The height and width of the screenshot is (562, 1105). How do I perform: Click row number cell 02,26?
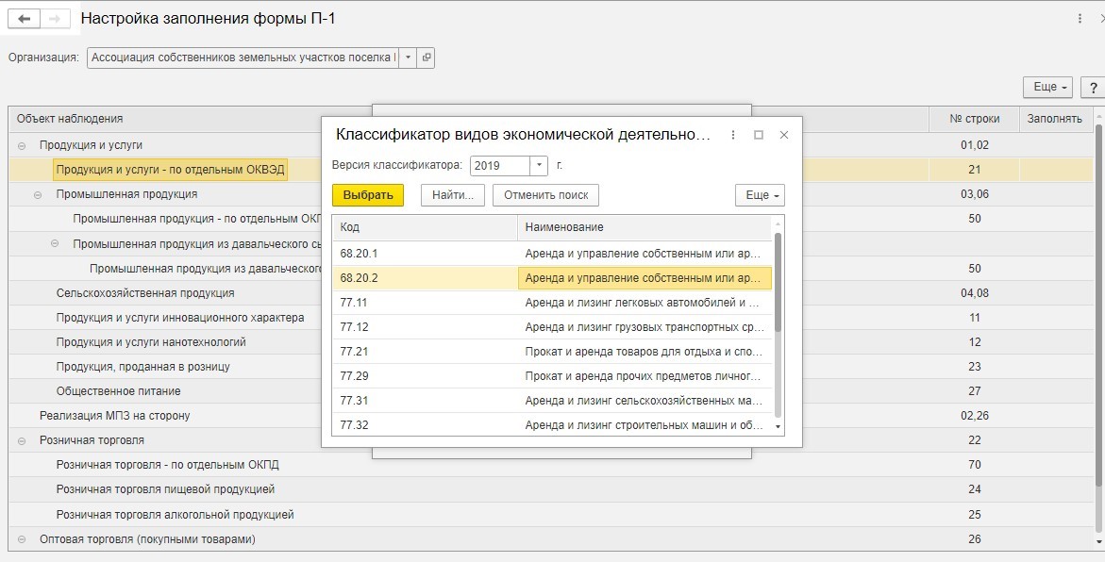pos(974,416)
